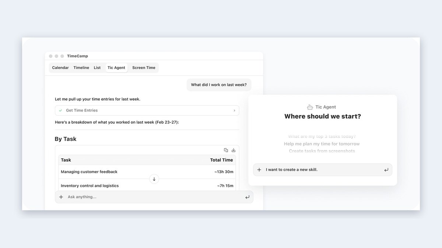Click the '~13h 30m' time value
The image size is (442, 248).
click(224, 172)
